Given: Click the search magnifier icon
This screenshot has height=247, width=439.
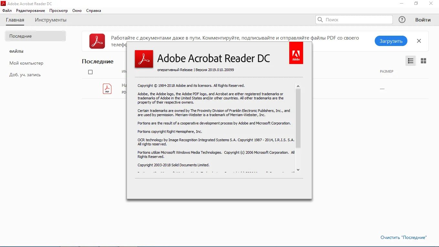Looking at the screenshot, I should tap(320, 20).
